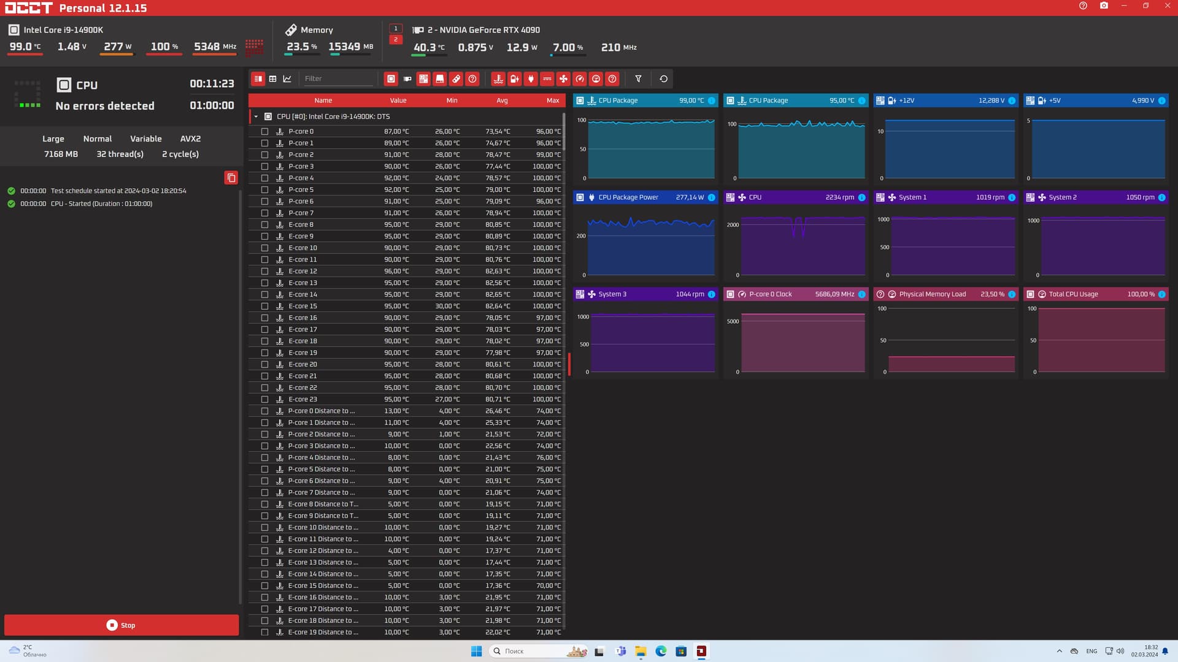Select GPU number 1 tab
Image resolution: width=1178 pixels, height=662 pixels.
click(396, 28)
